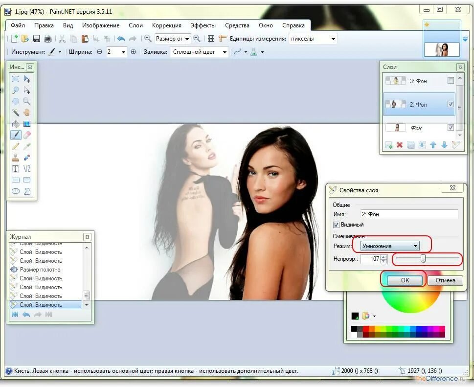
Task: Open the Режим blend mode dropdown
Action: point(389,246)
